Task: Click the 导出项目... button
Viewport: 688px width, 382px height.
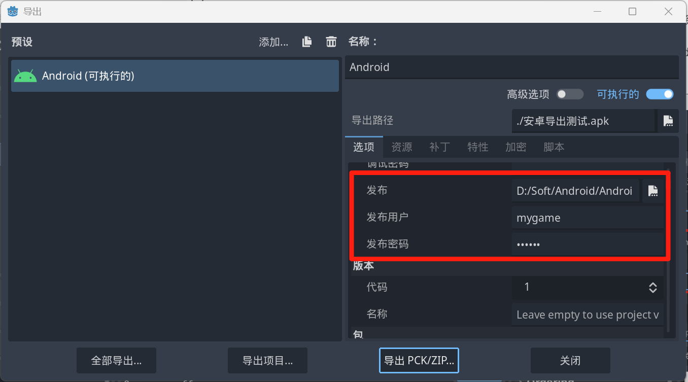Action: (267, 361)
